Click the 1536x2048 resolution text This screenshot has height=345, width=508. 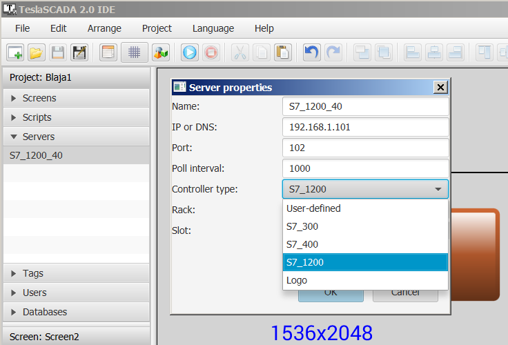(322, 333)
